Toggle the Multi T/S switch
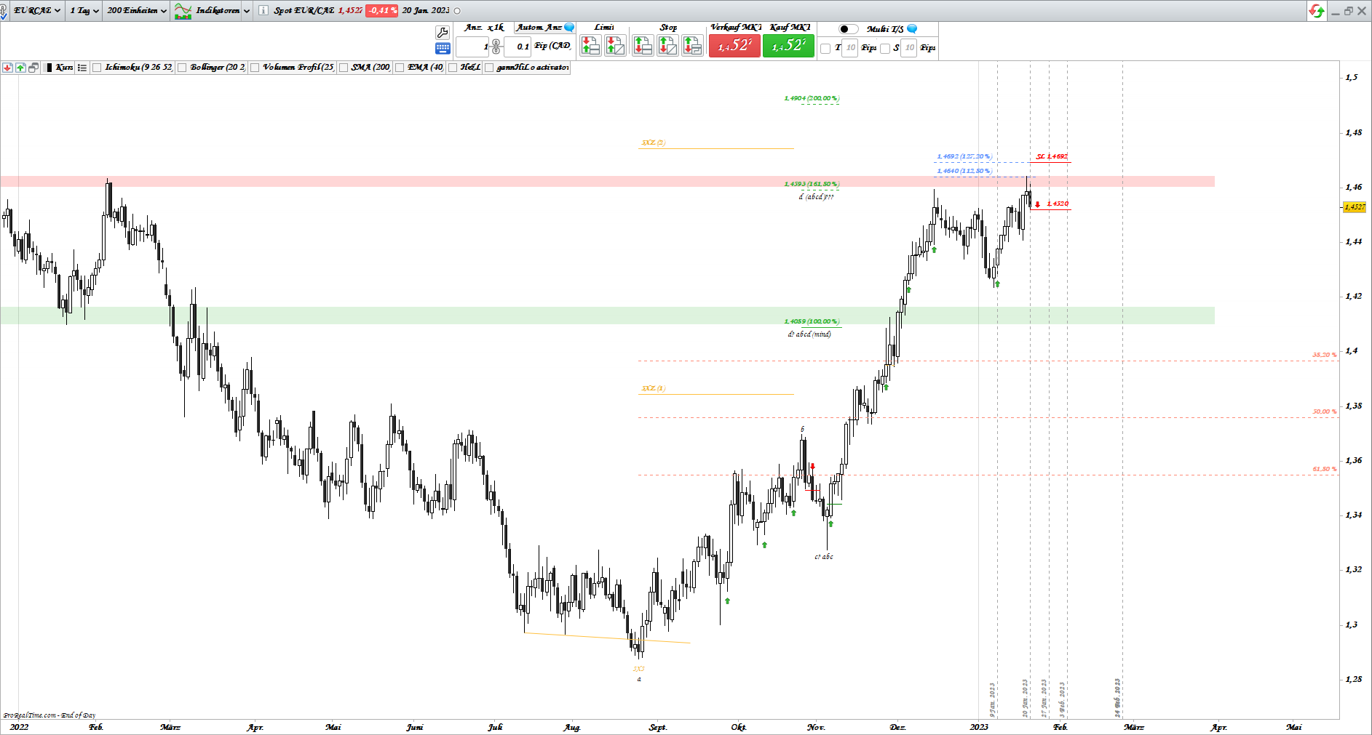This screenshot has height=735, width=1372. (849, 29)
